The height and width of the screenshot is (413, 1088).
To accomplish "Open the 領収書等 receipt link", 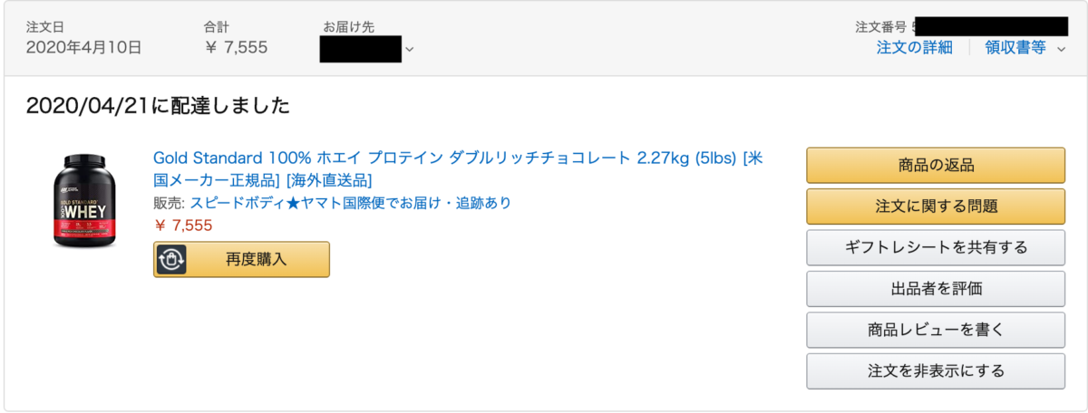I will [1015, 47].
